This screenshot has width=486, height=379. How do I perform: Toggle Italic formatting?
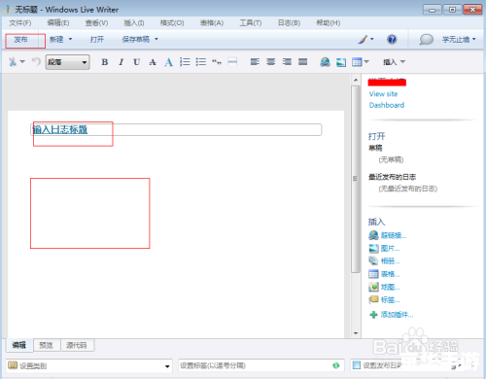(x=121, y=62)
